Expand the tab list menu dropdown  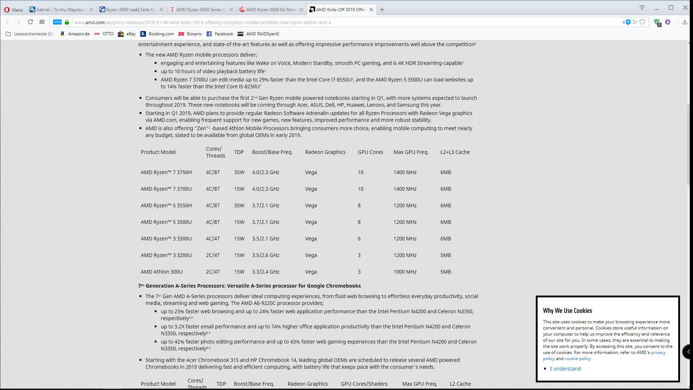tap(642, 8)
